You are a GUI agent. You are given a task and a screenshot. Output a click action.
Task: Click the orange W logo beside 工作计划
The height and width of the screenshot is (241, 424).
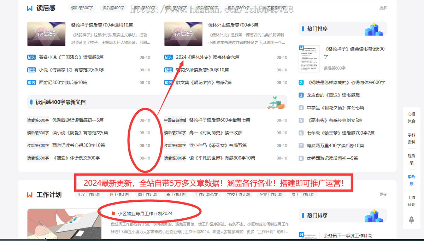(30, 195)
